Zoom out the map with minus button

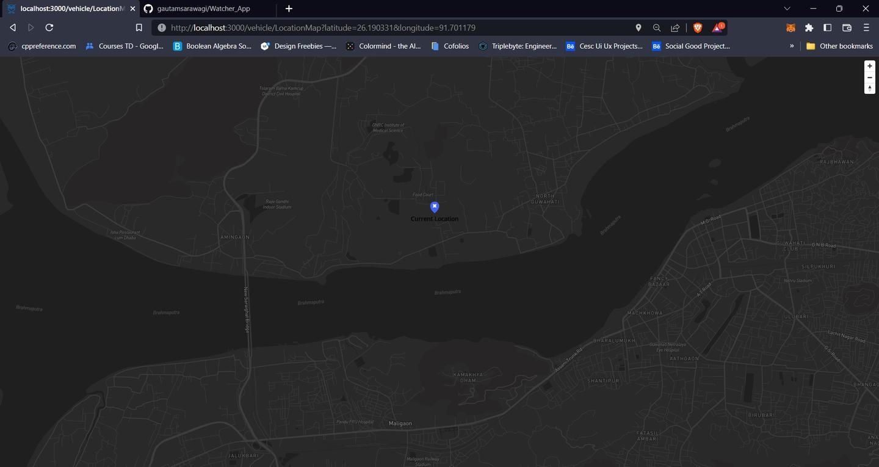coord(870,78)
